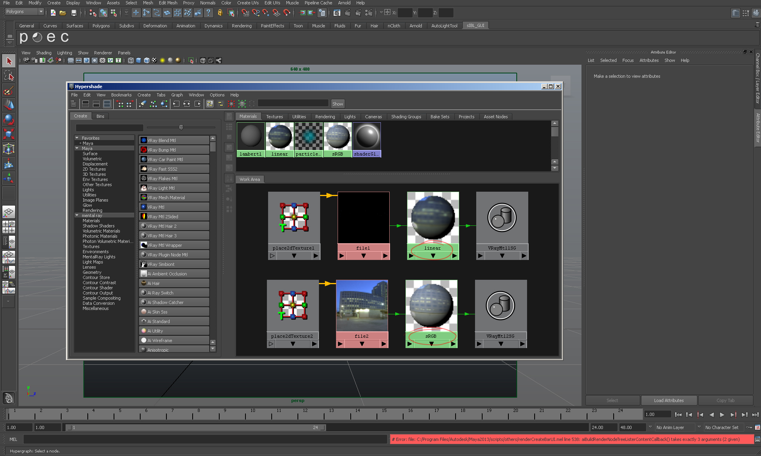Screen dimensions: 761x456
Task: Switch to the Textures tab in Hypershade
Action: 274,117
